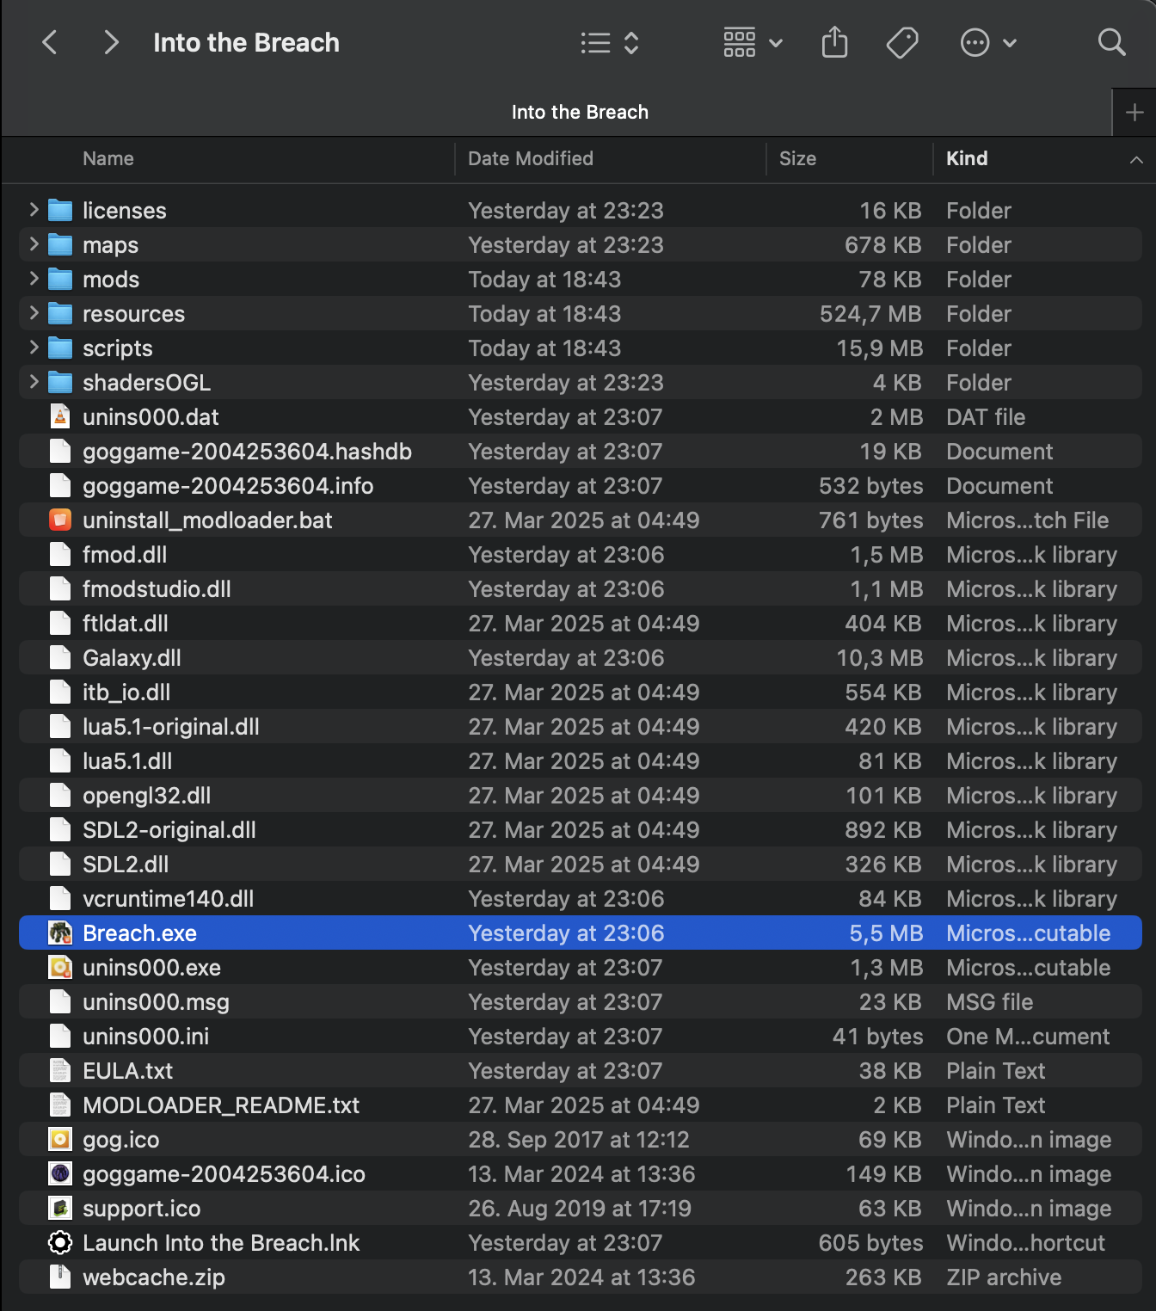Select the opengl32.dll file name

click(147, 795)
